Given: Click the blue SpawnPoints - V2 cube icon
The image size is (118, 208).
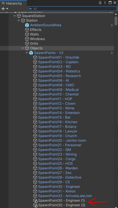Looking at the screenshot, I should click(31, 53).
